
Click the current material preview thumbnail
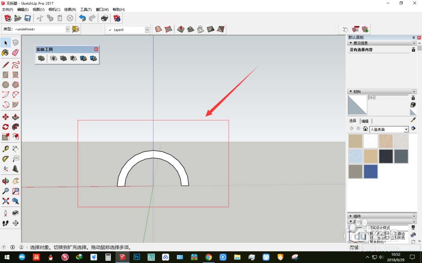click(x=357, y=105)
